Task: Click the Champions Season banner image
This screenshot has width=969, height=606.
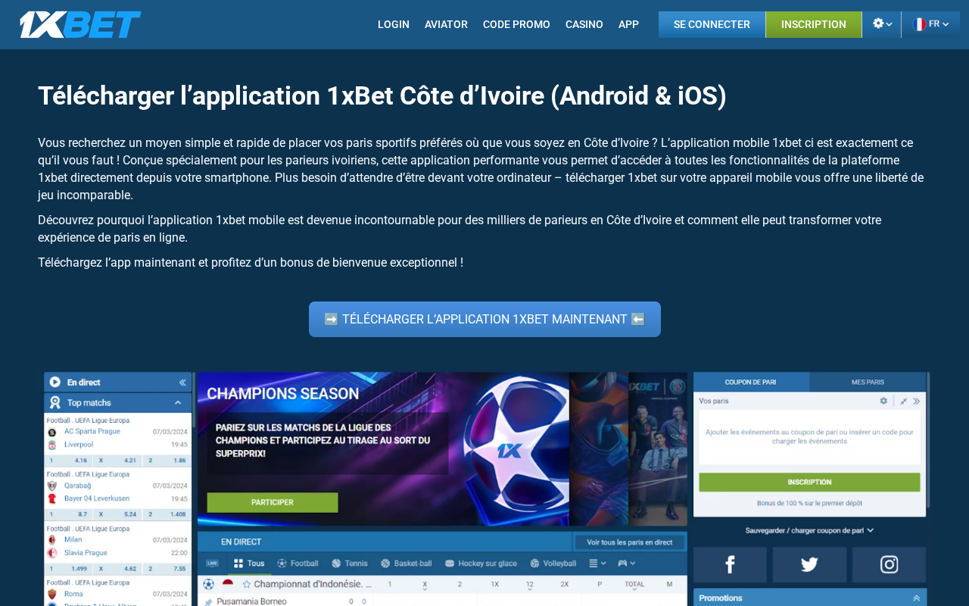Action: (442, 448)
